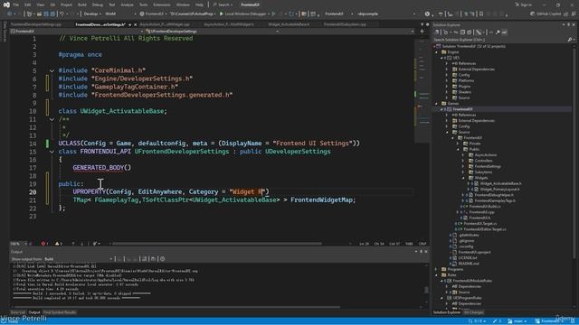
Task: Open Sign in link
Action: (x=524, y=5)
